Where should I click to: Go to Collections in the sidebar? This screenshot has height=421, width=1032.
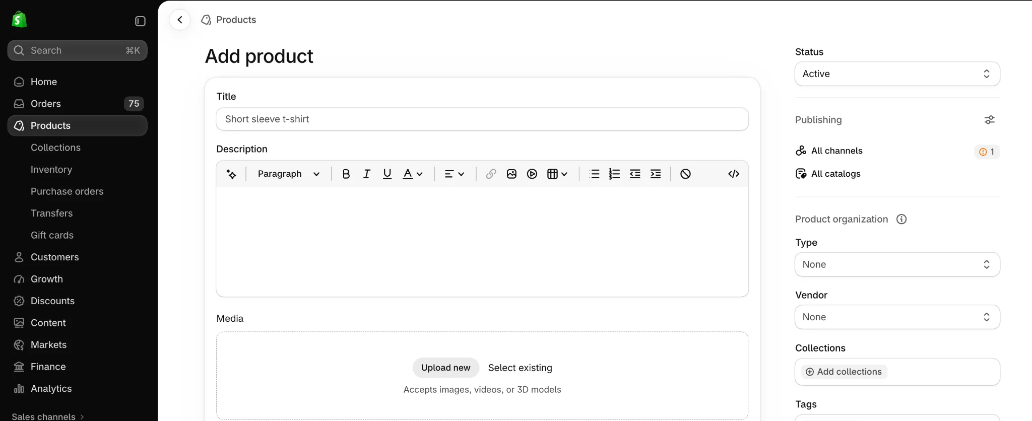tap(55, 148)
